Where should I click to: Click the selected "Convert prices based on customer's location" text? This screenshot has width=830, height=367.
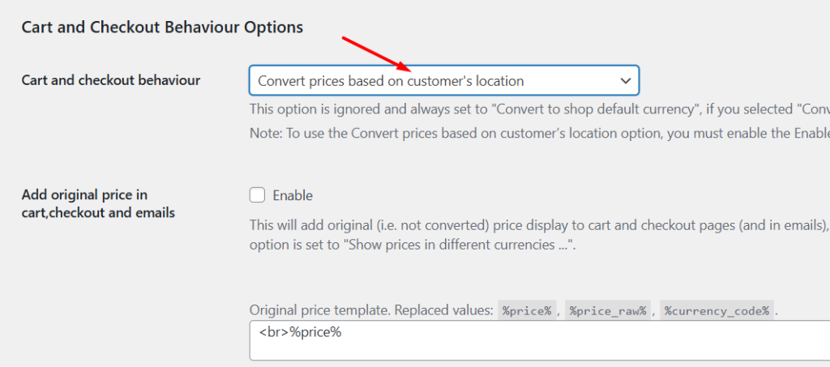click(x=391, y=81)
